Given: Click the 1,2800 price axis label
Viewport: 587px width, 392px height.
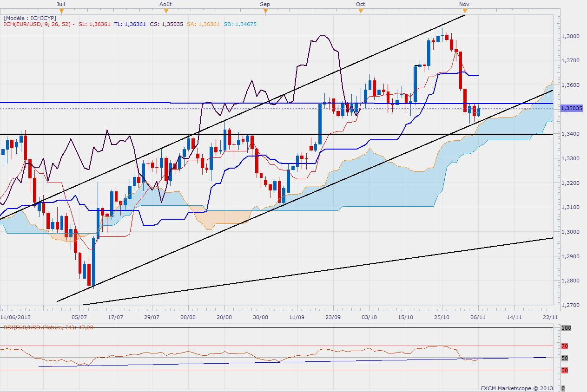Looking at the screenshot, I should [569, 281].
